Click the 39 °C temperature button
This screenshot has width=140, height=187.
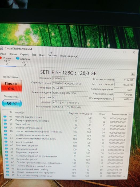coord(12,104)
